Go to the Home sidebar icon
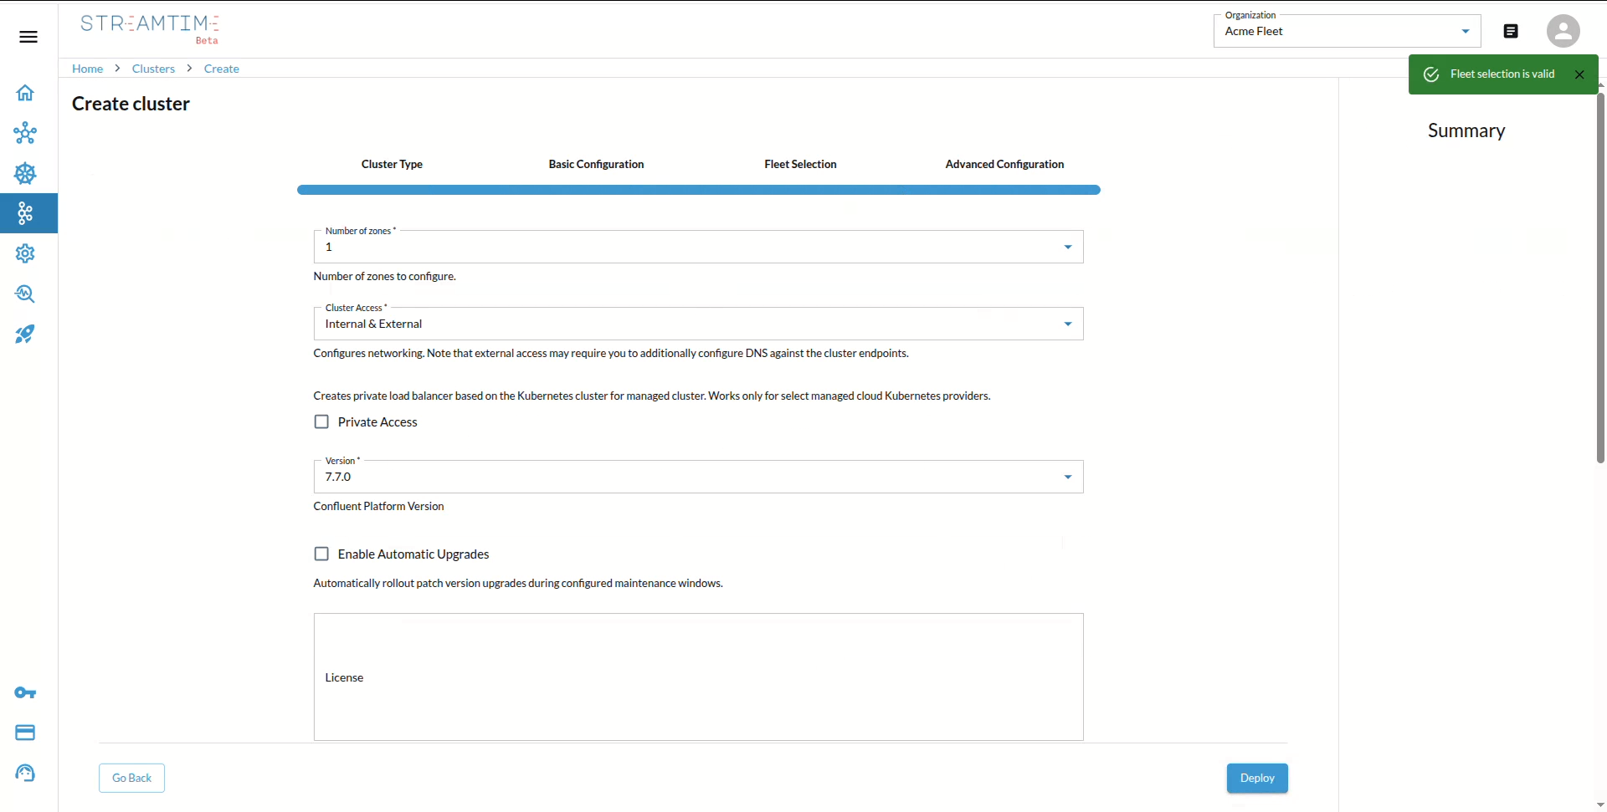The width and height of the screenshot is (1607, 812). tap(25, 93)
